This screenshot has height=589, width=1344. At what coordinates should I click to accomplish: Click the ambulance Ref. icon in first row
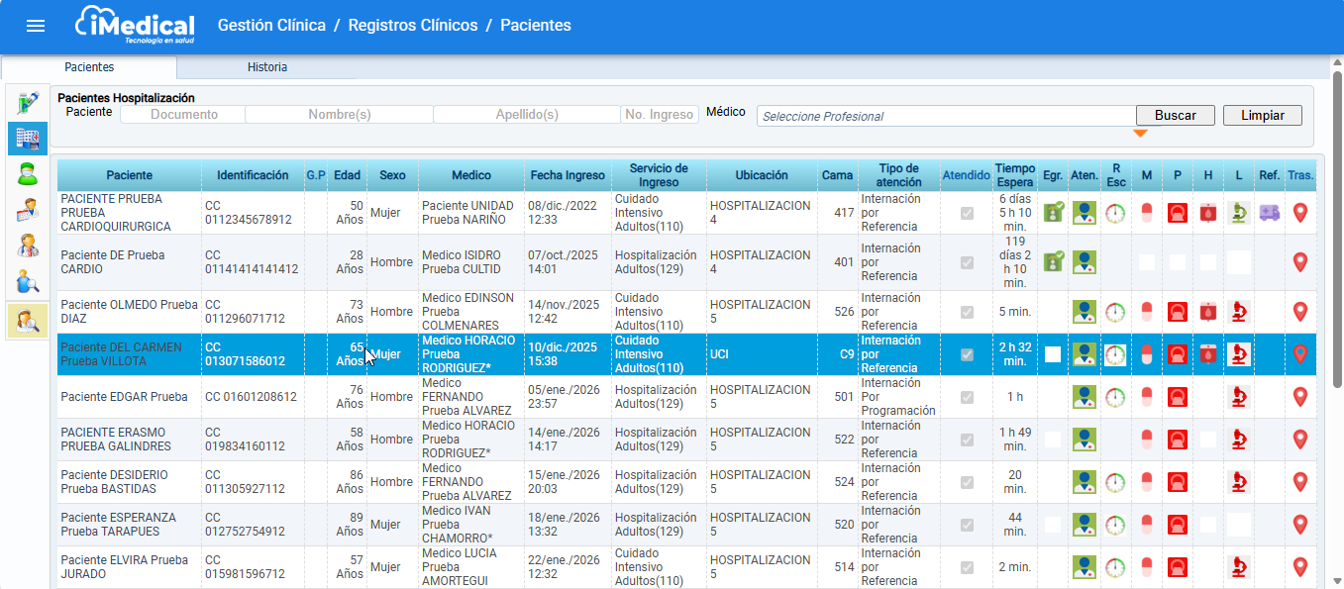[x=1270, y=213]
